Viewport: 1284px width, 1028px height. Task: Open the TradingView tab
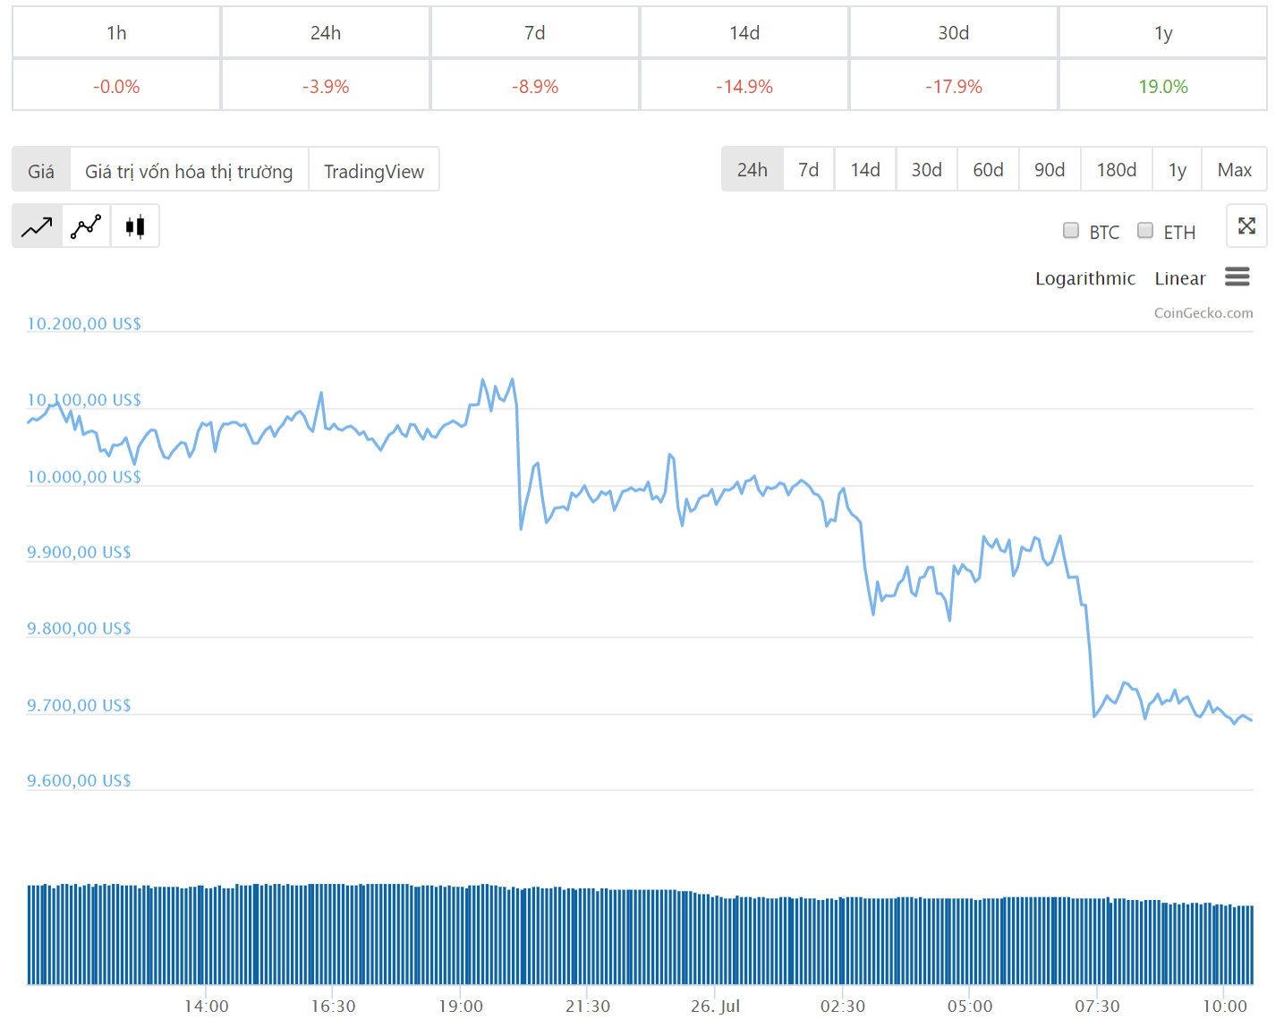(x=374, y=170)
